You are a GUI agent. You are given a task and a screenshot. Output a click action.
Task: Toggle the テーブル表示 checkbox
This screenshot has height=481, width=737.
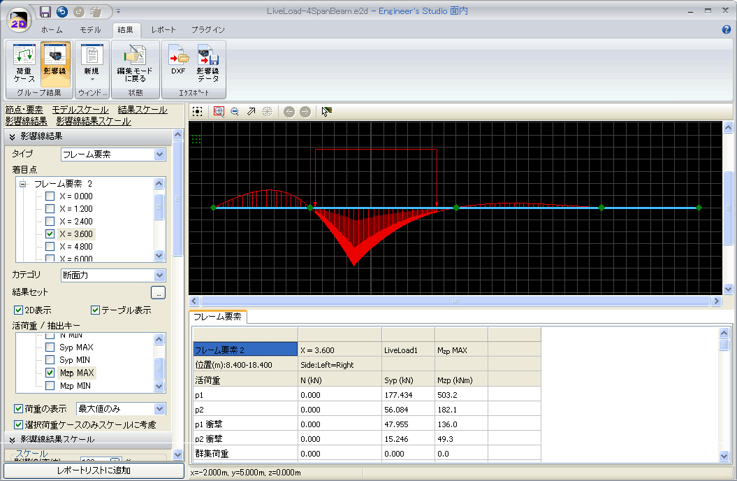point(96,310)
